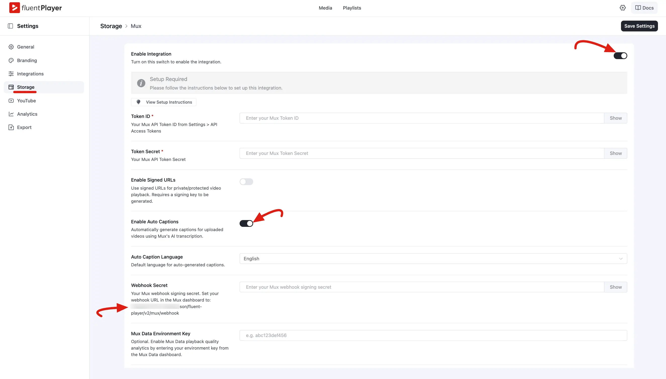666x379 pixels.
Task: Select Export in the settings sidebar
Action: pos(44,127)
